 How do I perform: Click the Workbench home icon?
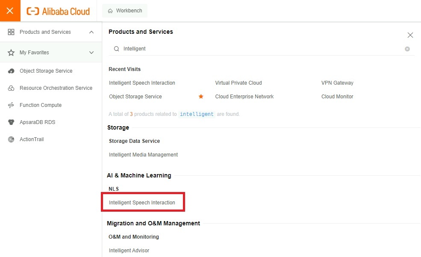(110, 10)
